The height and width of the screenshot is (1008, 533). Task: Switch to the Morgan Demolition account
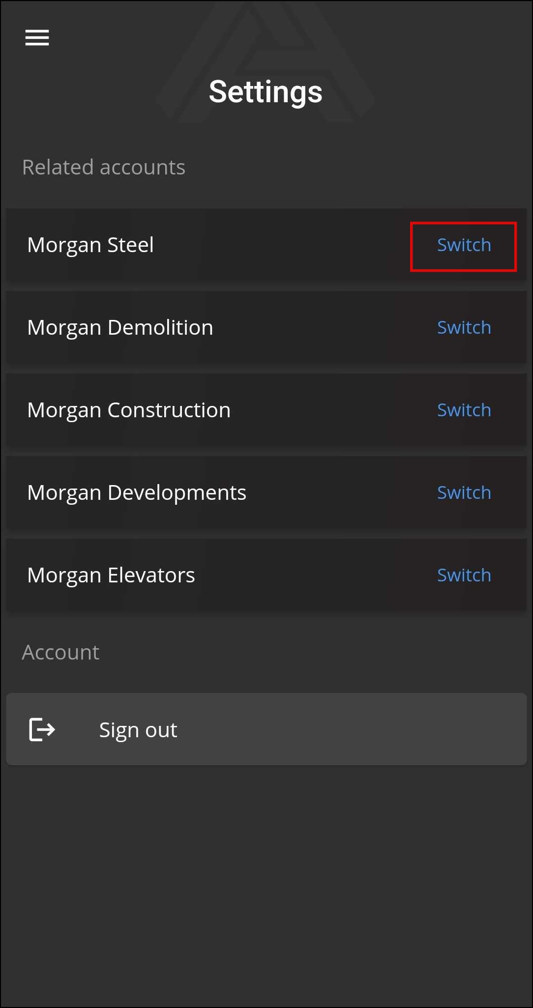click(x=463, y=327)
